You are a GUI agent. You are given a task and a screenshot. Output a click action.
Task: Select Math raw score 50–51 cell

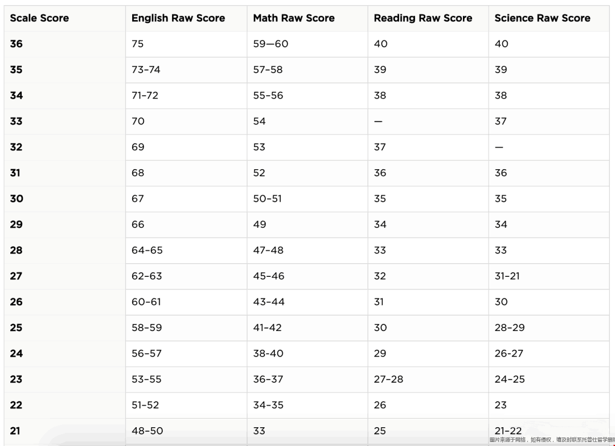pos(268,198)
